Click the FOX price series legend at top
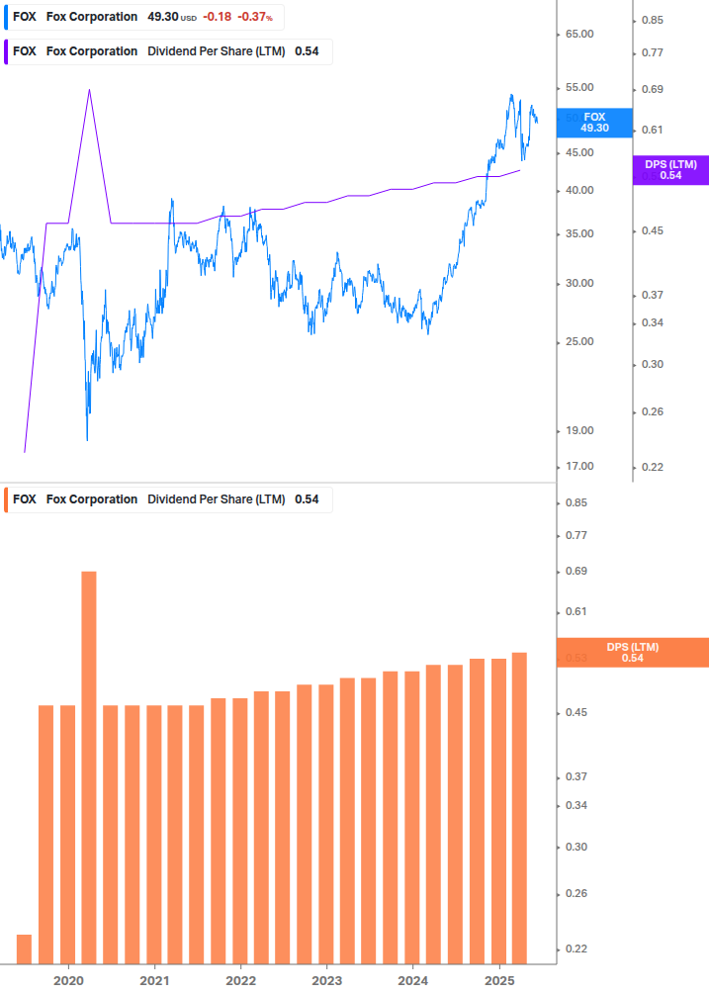The width and height of the screenshot is (709, 994). (143, 17)
